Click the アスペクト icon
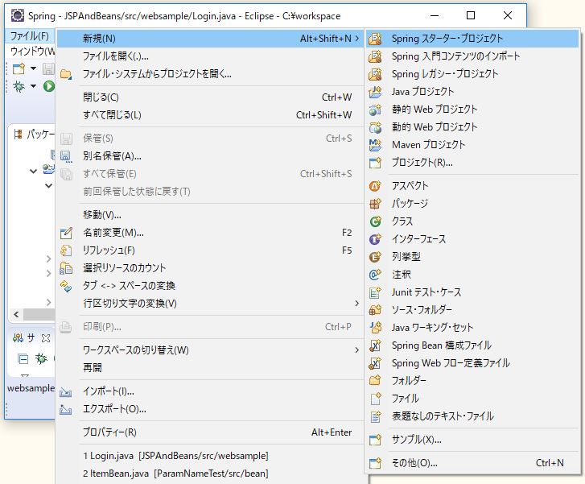Viewport: 585px width, 484px height. point(375,186)
